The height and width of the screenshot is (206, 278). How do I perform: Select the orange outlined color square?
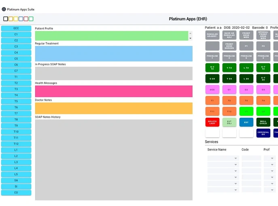[11, 19]
